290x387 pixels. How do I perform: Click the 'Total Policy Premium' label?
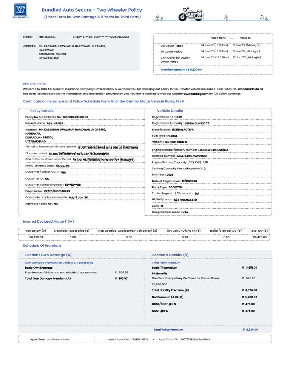168,330
